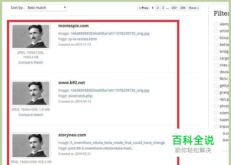Open post-89-5-inventions-nikola-tesla page link
The width and height of the screenshot is (231, 165).
click(101, 148)
